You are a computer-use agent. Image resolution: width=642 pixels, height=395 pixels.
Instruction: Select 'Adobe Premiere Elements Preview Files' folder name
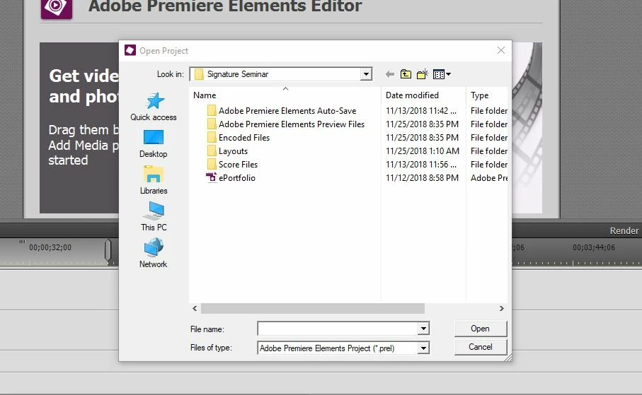pyautogui.click(x=292, y=124)
